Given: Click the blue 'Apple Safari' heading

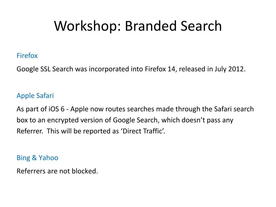Looking at the screenshot, I should pyautogui.click(x=35, y=96).
